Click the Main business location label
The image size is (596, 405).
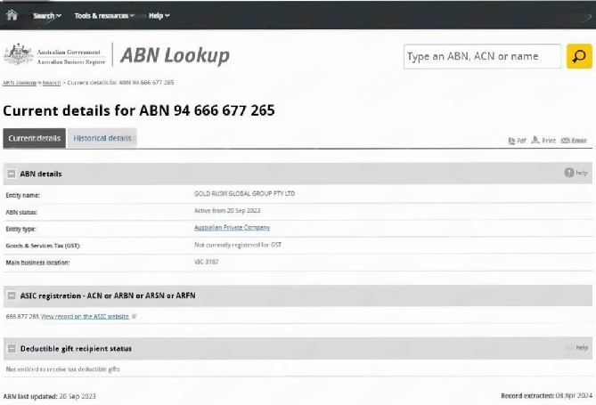click(x=37, y=263)
